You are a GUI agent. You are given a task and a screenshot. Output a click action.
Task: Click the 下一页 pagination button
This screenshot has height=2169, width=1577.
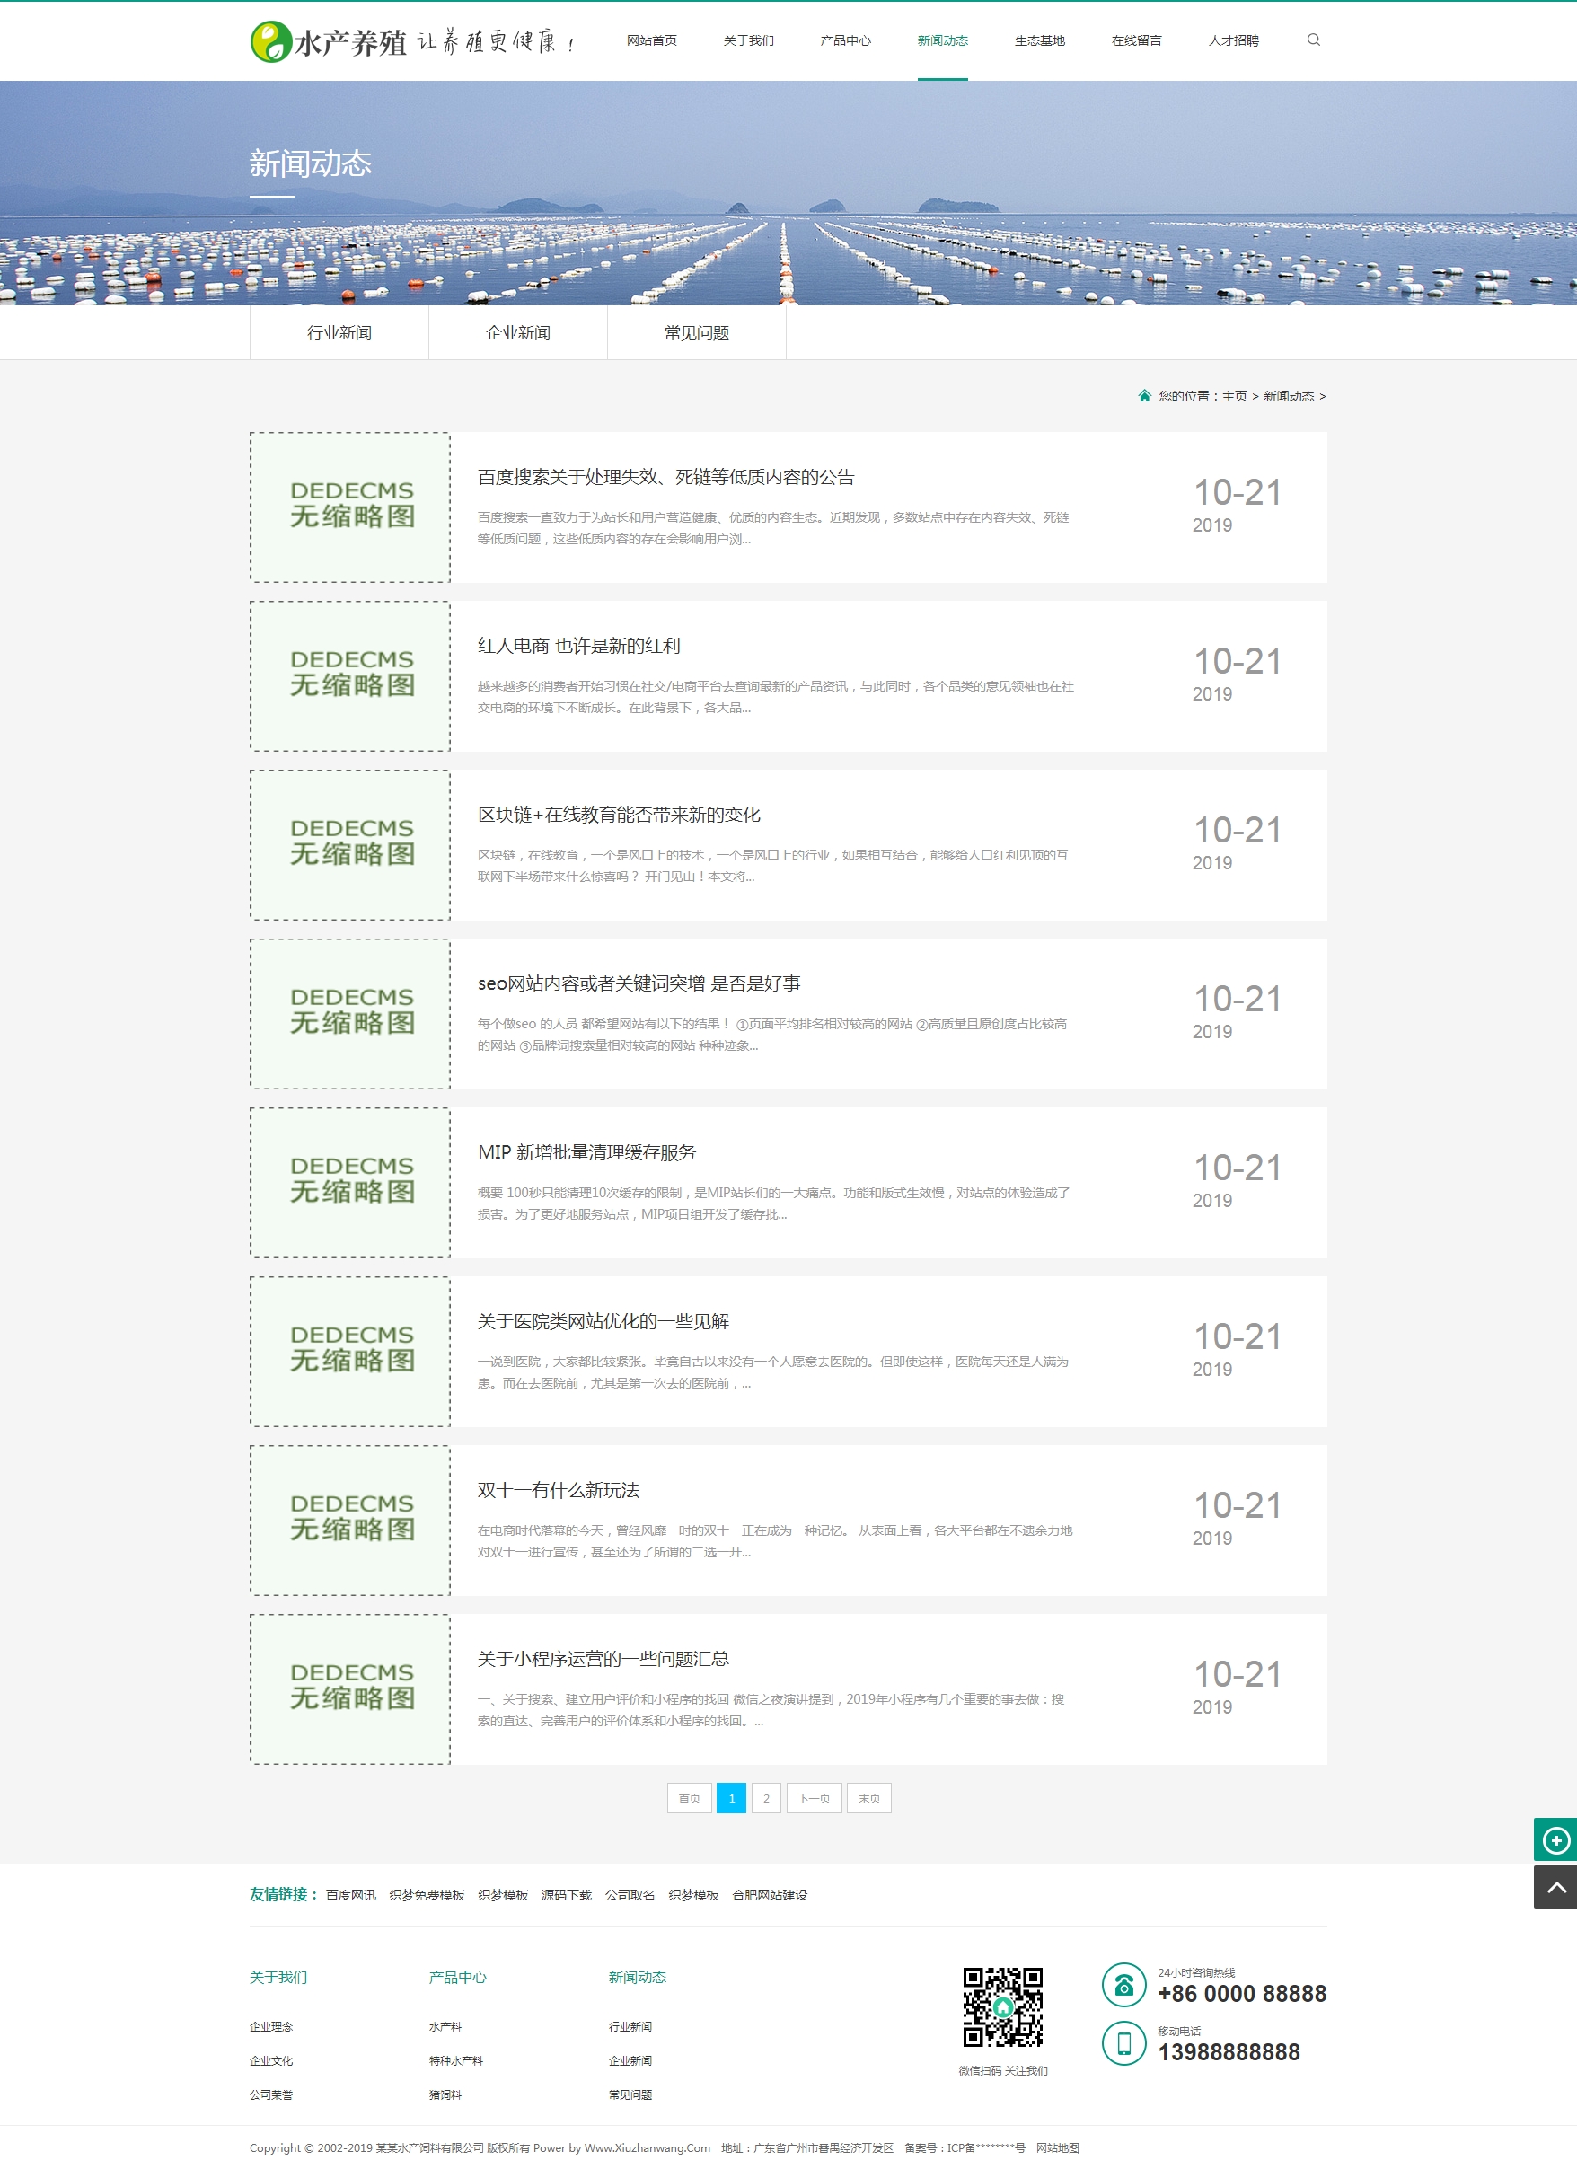coord(814,1798)
